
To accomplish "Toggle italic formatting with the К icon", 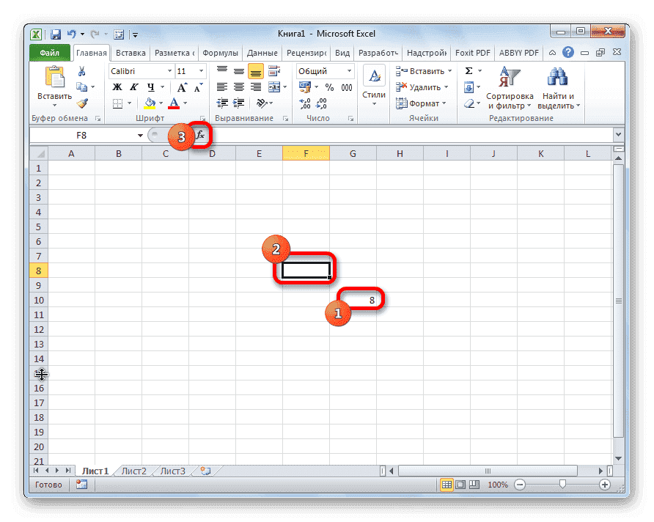I will [x=134, y=87].
